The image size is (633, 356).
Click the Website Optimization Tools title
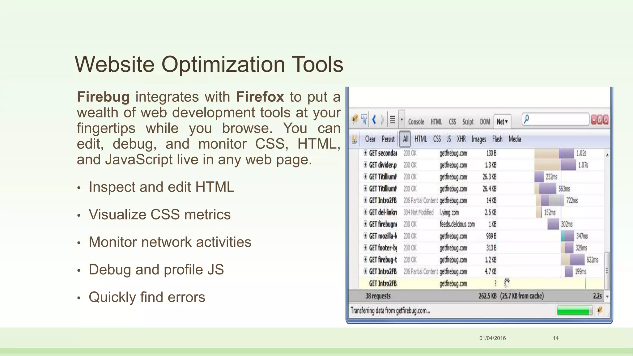click(209, 64)
